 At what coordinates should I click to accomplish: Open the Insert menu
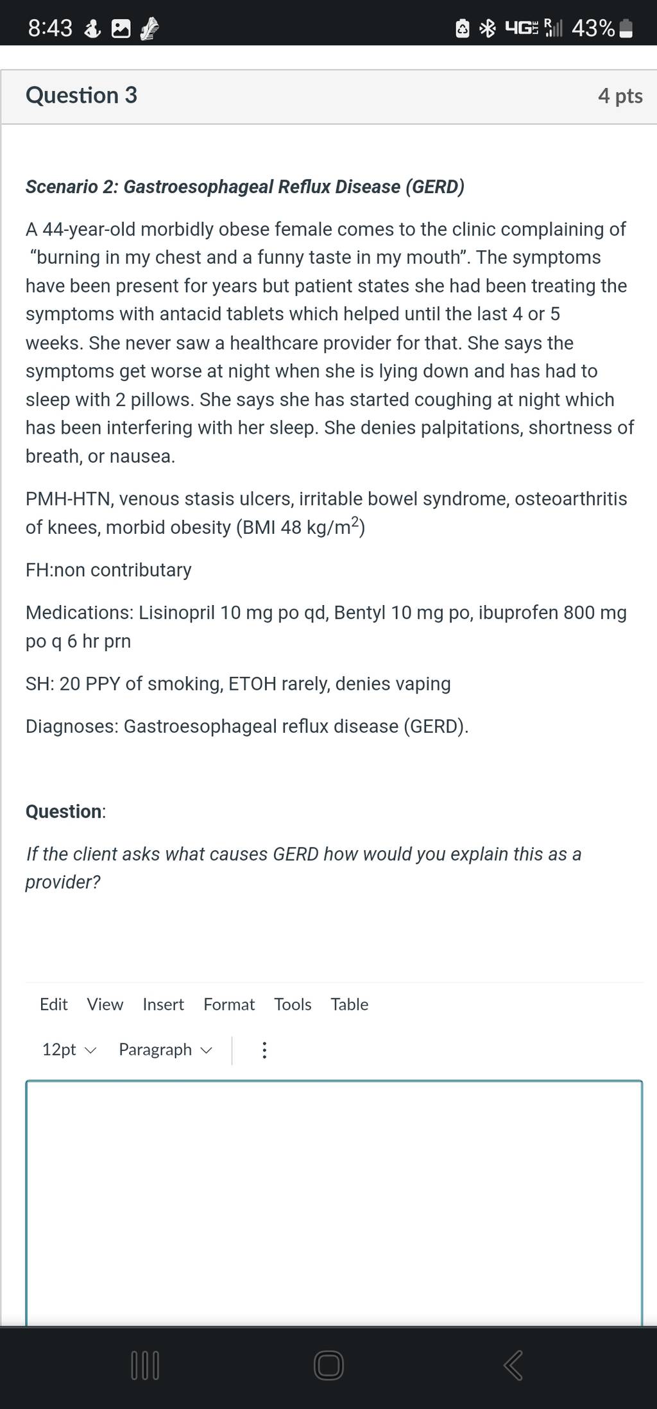pyautogui.click(x=163, y=1004)
